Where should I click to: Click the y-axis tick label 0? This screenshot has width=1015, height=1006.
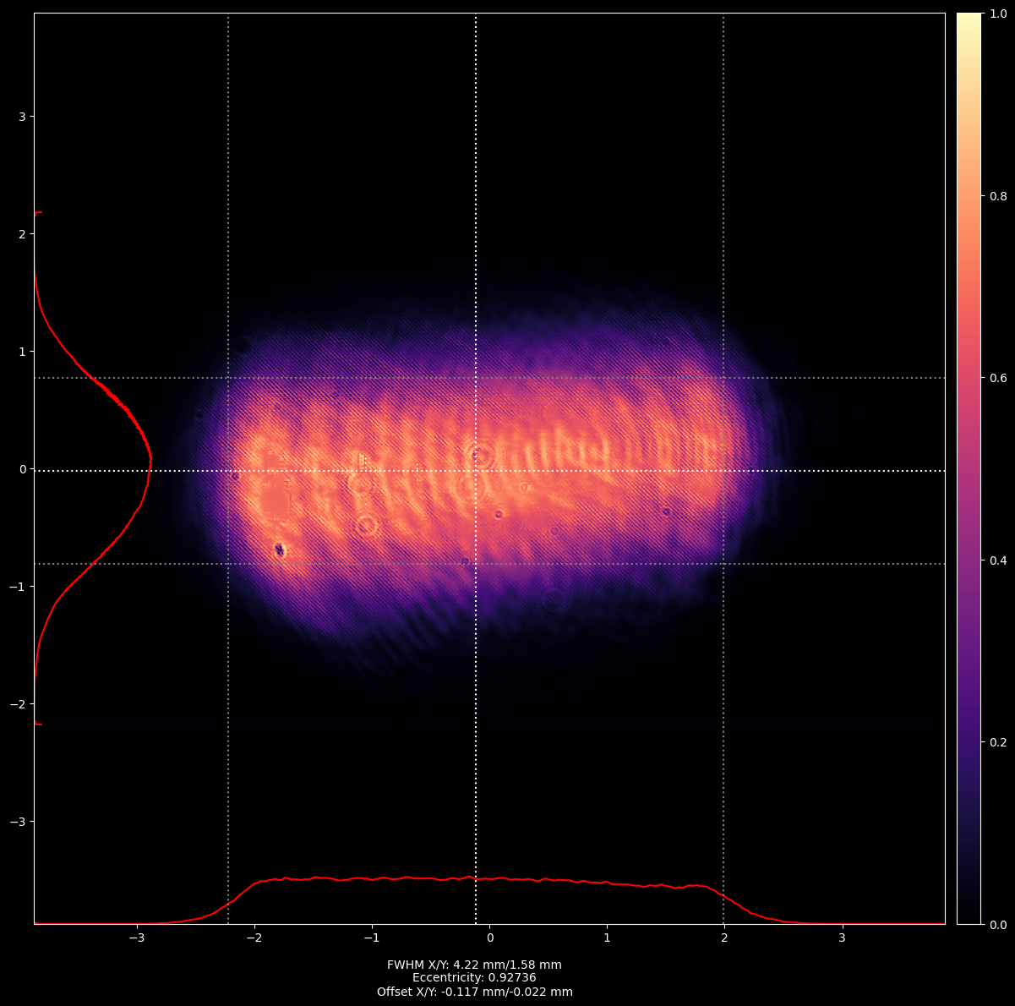click(x=22, y=469)
